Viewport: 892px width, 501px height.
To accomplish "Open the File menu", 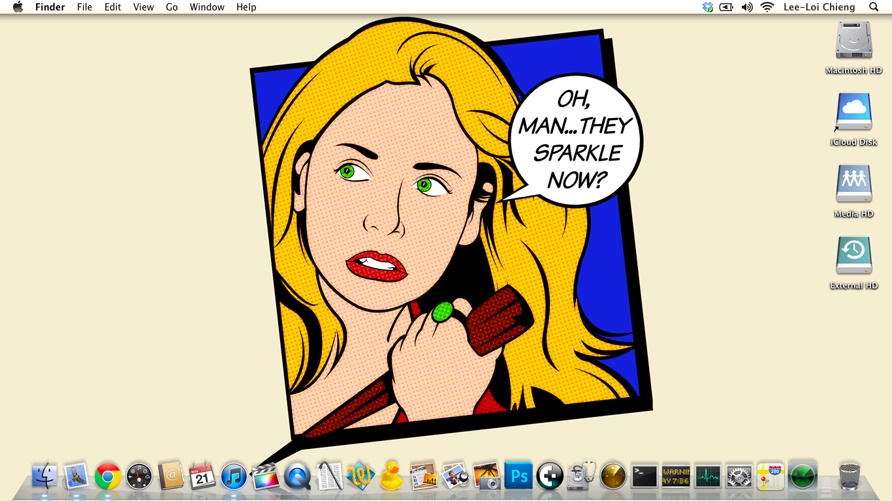I will 84,7.
